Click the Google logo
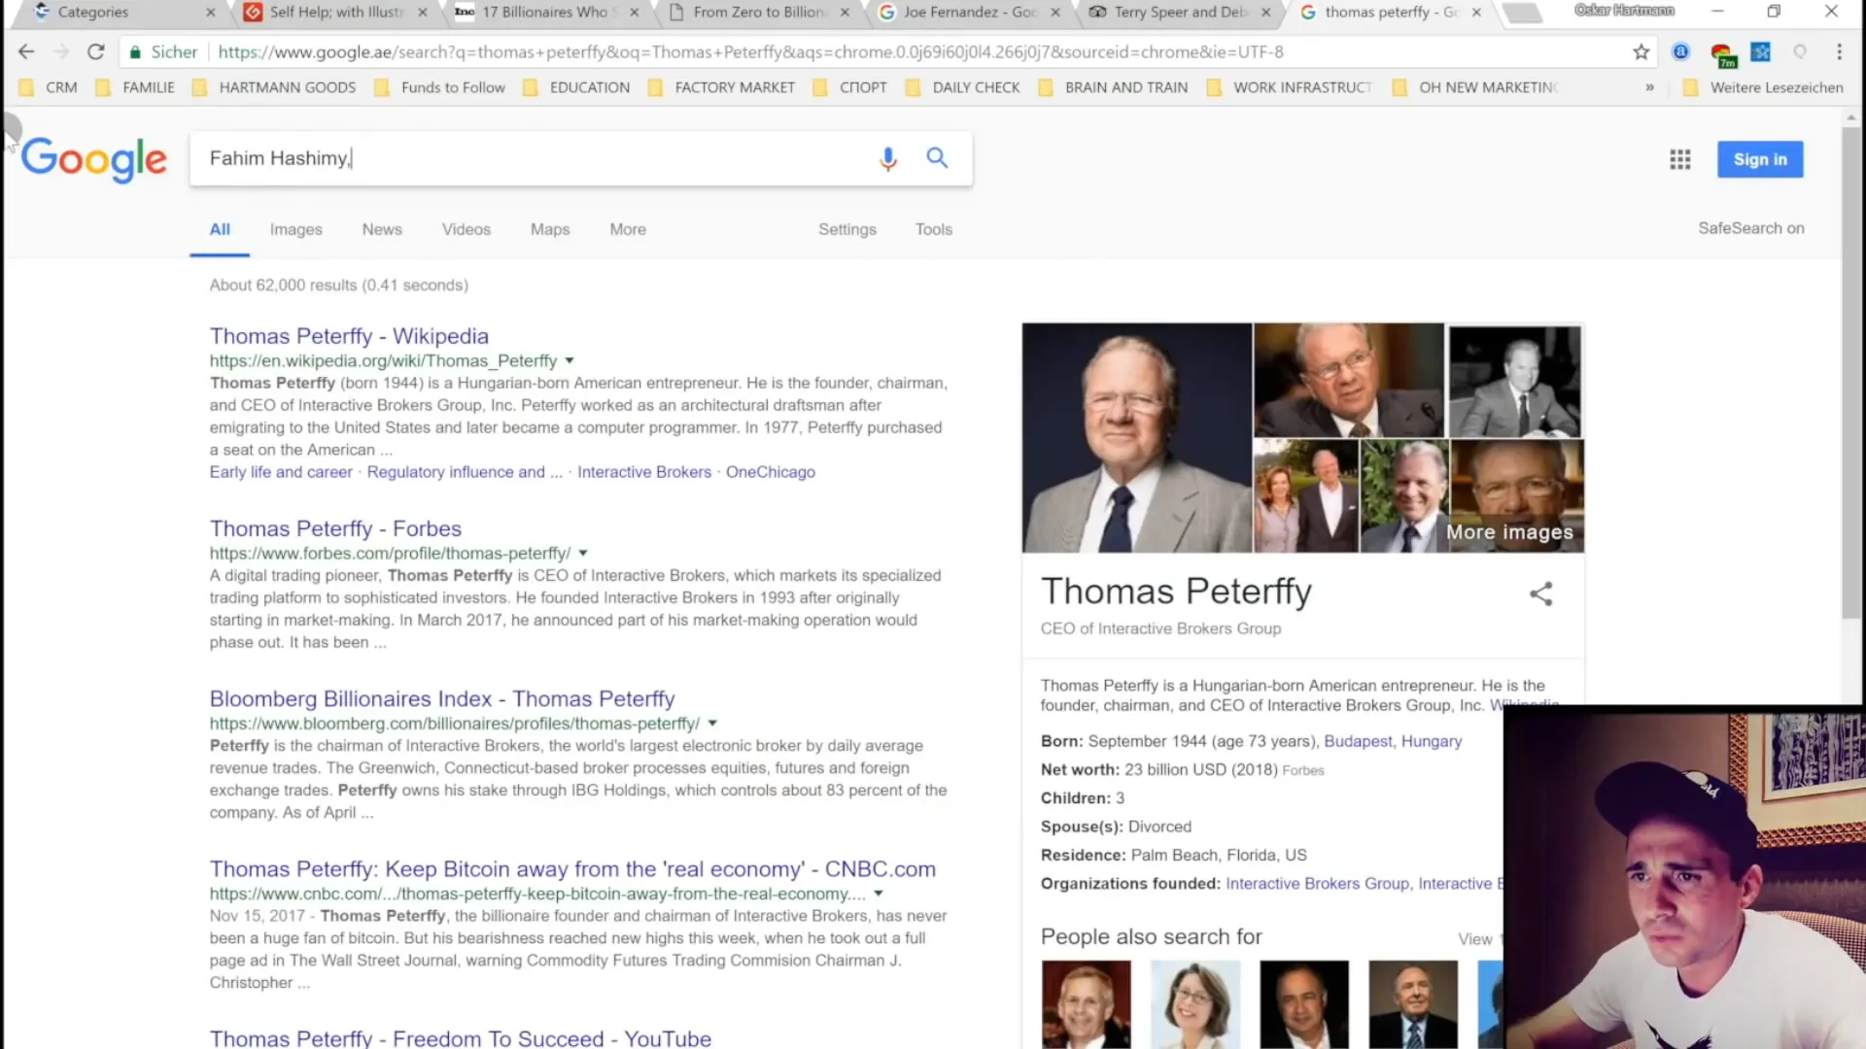 94,159
